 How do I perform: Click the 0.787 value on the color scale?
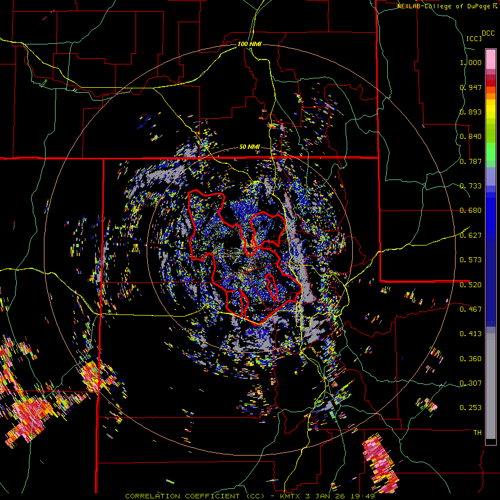click(471, 161)
